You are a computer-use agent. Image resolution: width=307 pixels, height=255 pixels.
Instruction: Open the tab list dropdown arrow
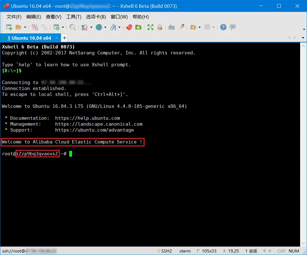point(303,38)
